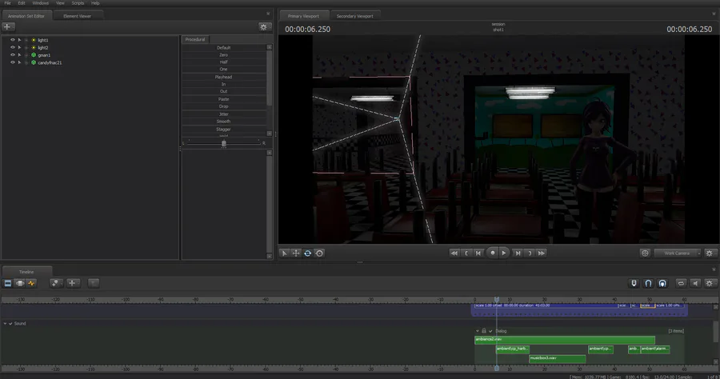The width and height of the screenshot is (720, 379).
Task: Step back one frame
Action: click(x=478, y=253)
